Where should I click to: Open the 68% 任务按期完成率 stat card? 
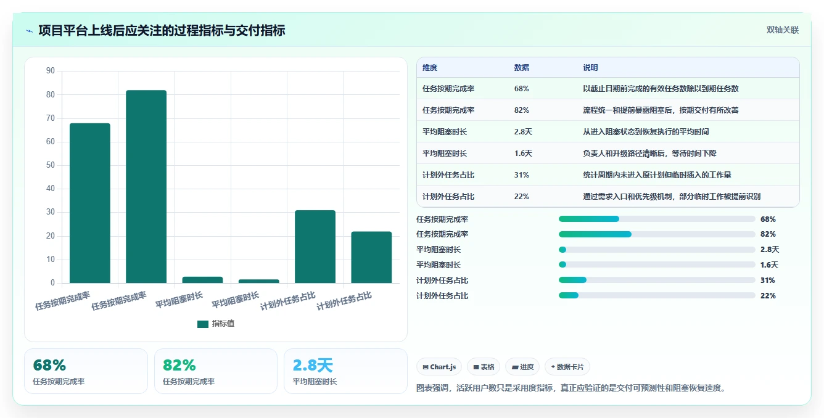(86, 371)
